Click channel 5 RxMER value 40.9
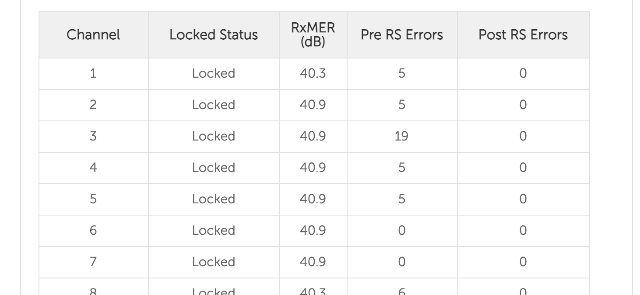 313,199
